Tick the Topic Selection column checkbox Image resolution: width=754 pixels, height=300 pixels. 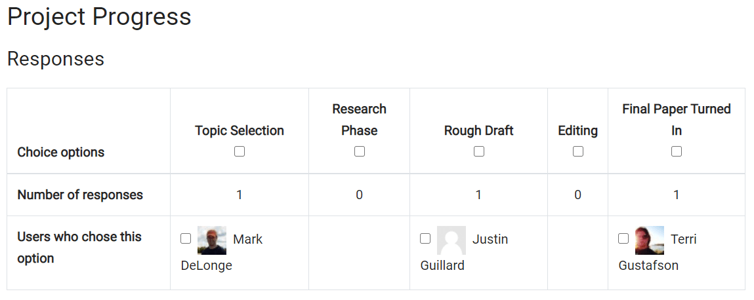240,152
